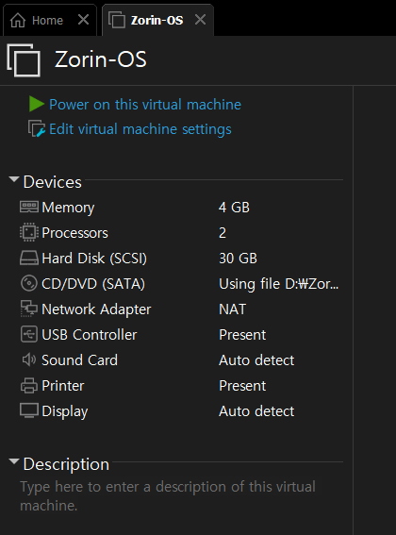The width and height of the screenshot is (396, 535).
Task: Open the Network Adapter entry
Action: pos(96,309)
